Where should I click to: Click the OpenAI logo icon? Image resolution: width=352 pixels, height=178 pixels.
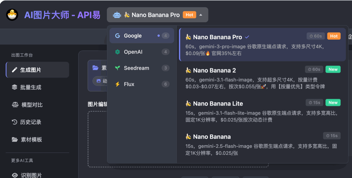(x=117, y=52)
